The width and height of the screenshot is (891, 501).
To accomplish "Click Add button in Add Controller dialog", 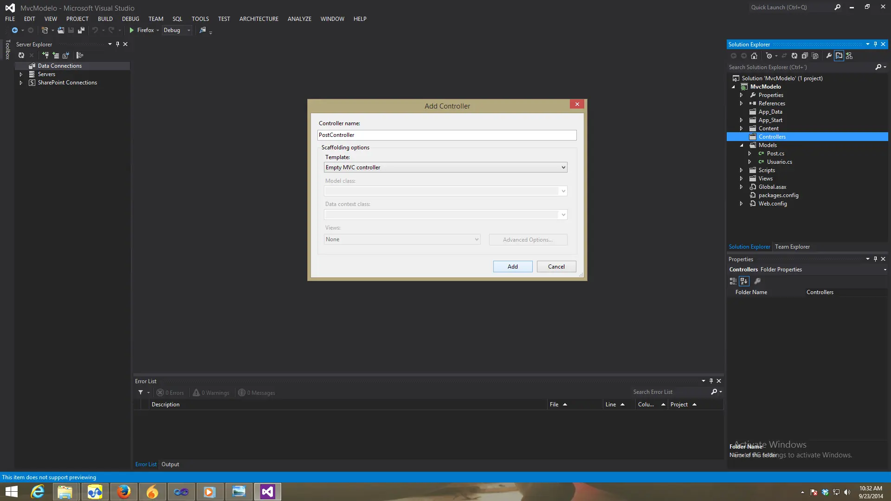I will 513,267.
